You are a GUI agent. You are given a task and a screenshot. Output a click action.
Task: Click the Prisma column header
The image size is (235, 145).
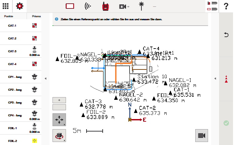36,16
